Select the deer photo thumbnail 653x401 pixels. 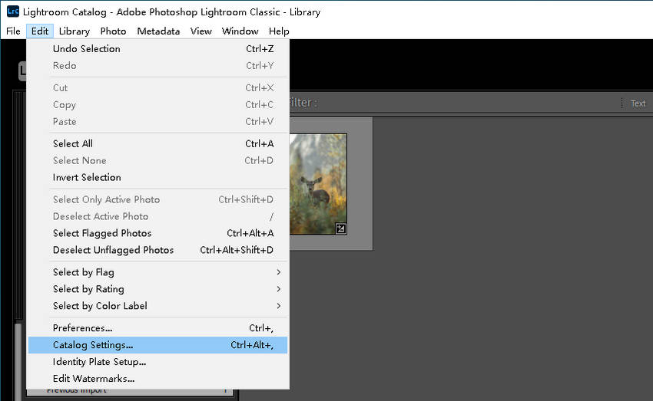click(x=318, y=184)
